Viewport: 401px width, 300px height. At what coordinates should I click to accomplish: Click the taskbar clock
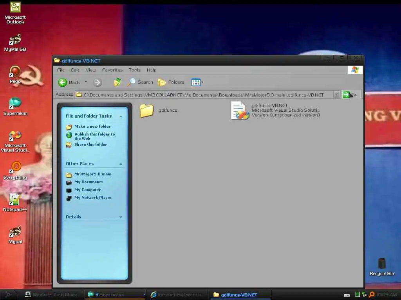click(x=387, y=295)
